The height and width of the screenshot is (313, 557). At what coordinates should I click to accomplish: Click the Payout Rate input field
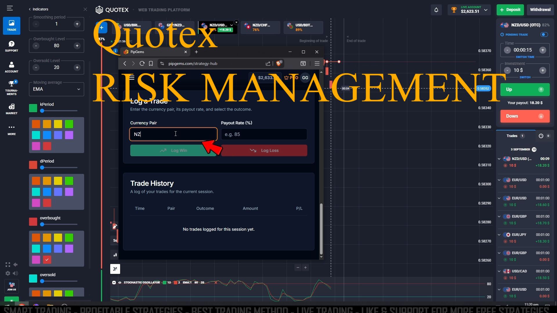coord(264,134)
